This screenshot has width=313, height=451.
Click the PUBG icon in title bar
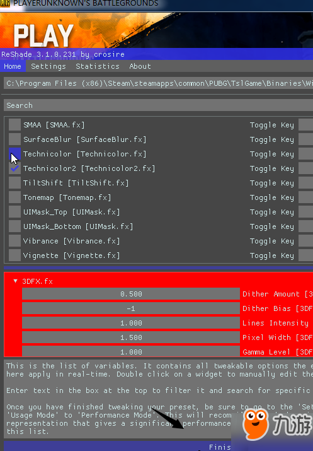(x=5, y=3)
